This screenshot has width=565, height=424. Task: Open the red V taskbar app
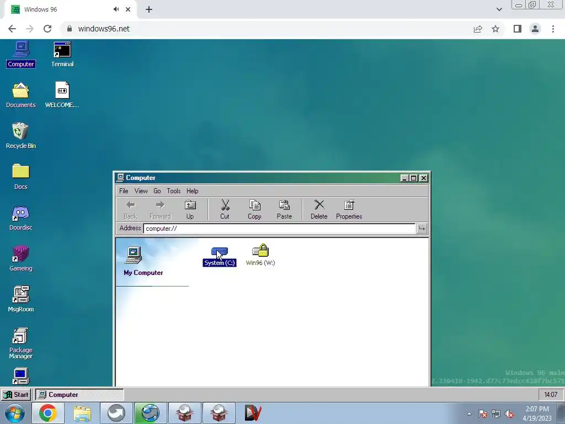pyautogui.click(x=253, y=413)
